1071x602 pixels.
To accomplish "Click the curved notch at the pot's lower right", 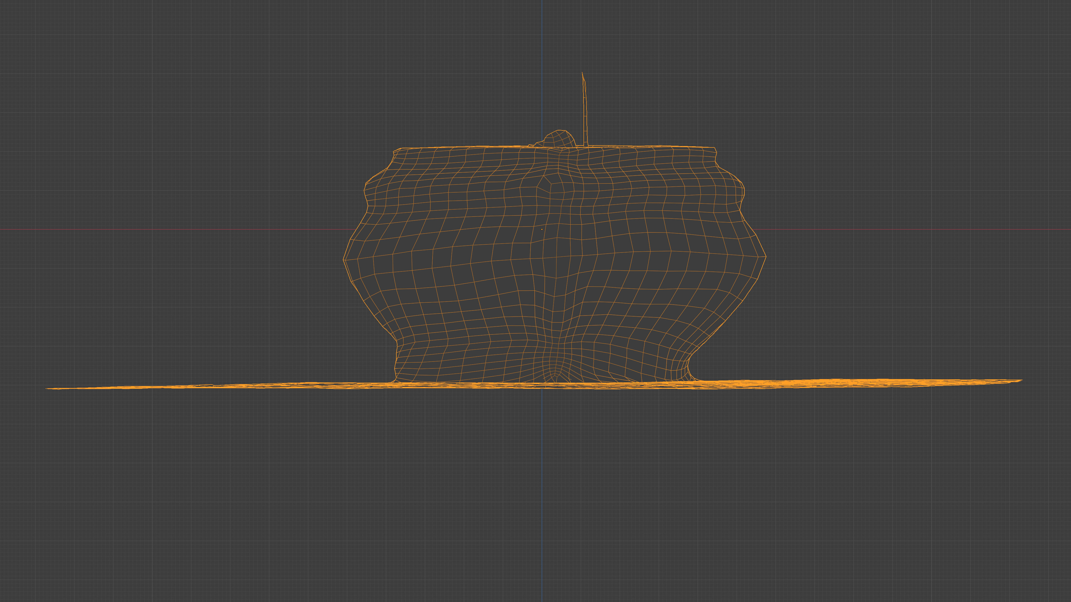I will click(689, 366).
